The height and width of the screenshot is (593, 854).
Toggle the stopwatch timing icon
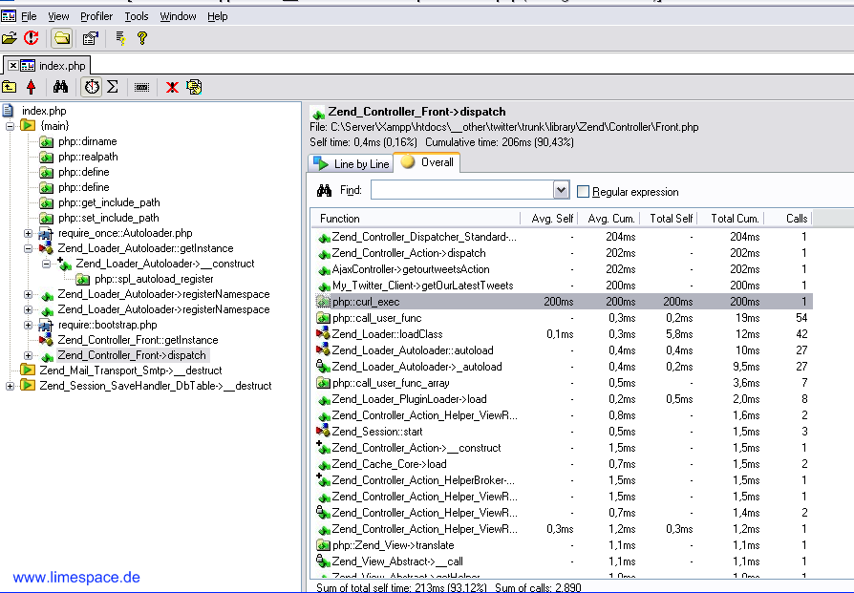91,87
